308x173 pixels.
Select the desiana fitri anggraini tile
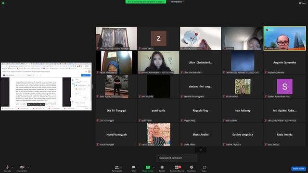201,86
